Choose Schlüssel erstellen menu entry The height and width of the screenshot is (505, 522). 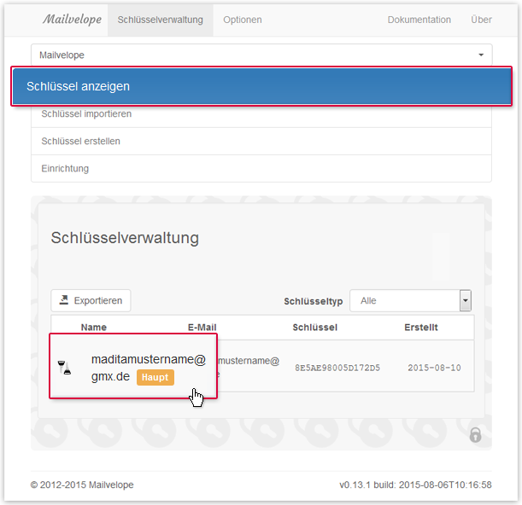point(261,142)
